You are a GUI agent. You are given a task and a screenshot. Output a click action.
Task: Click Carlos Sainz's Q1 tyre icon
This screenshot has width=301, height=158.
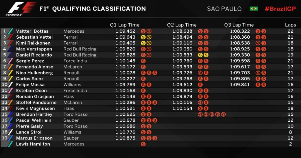pos(143,79)
